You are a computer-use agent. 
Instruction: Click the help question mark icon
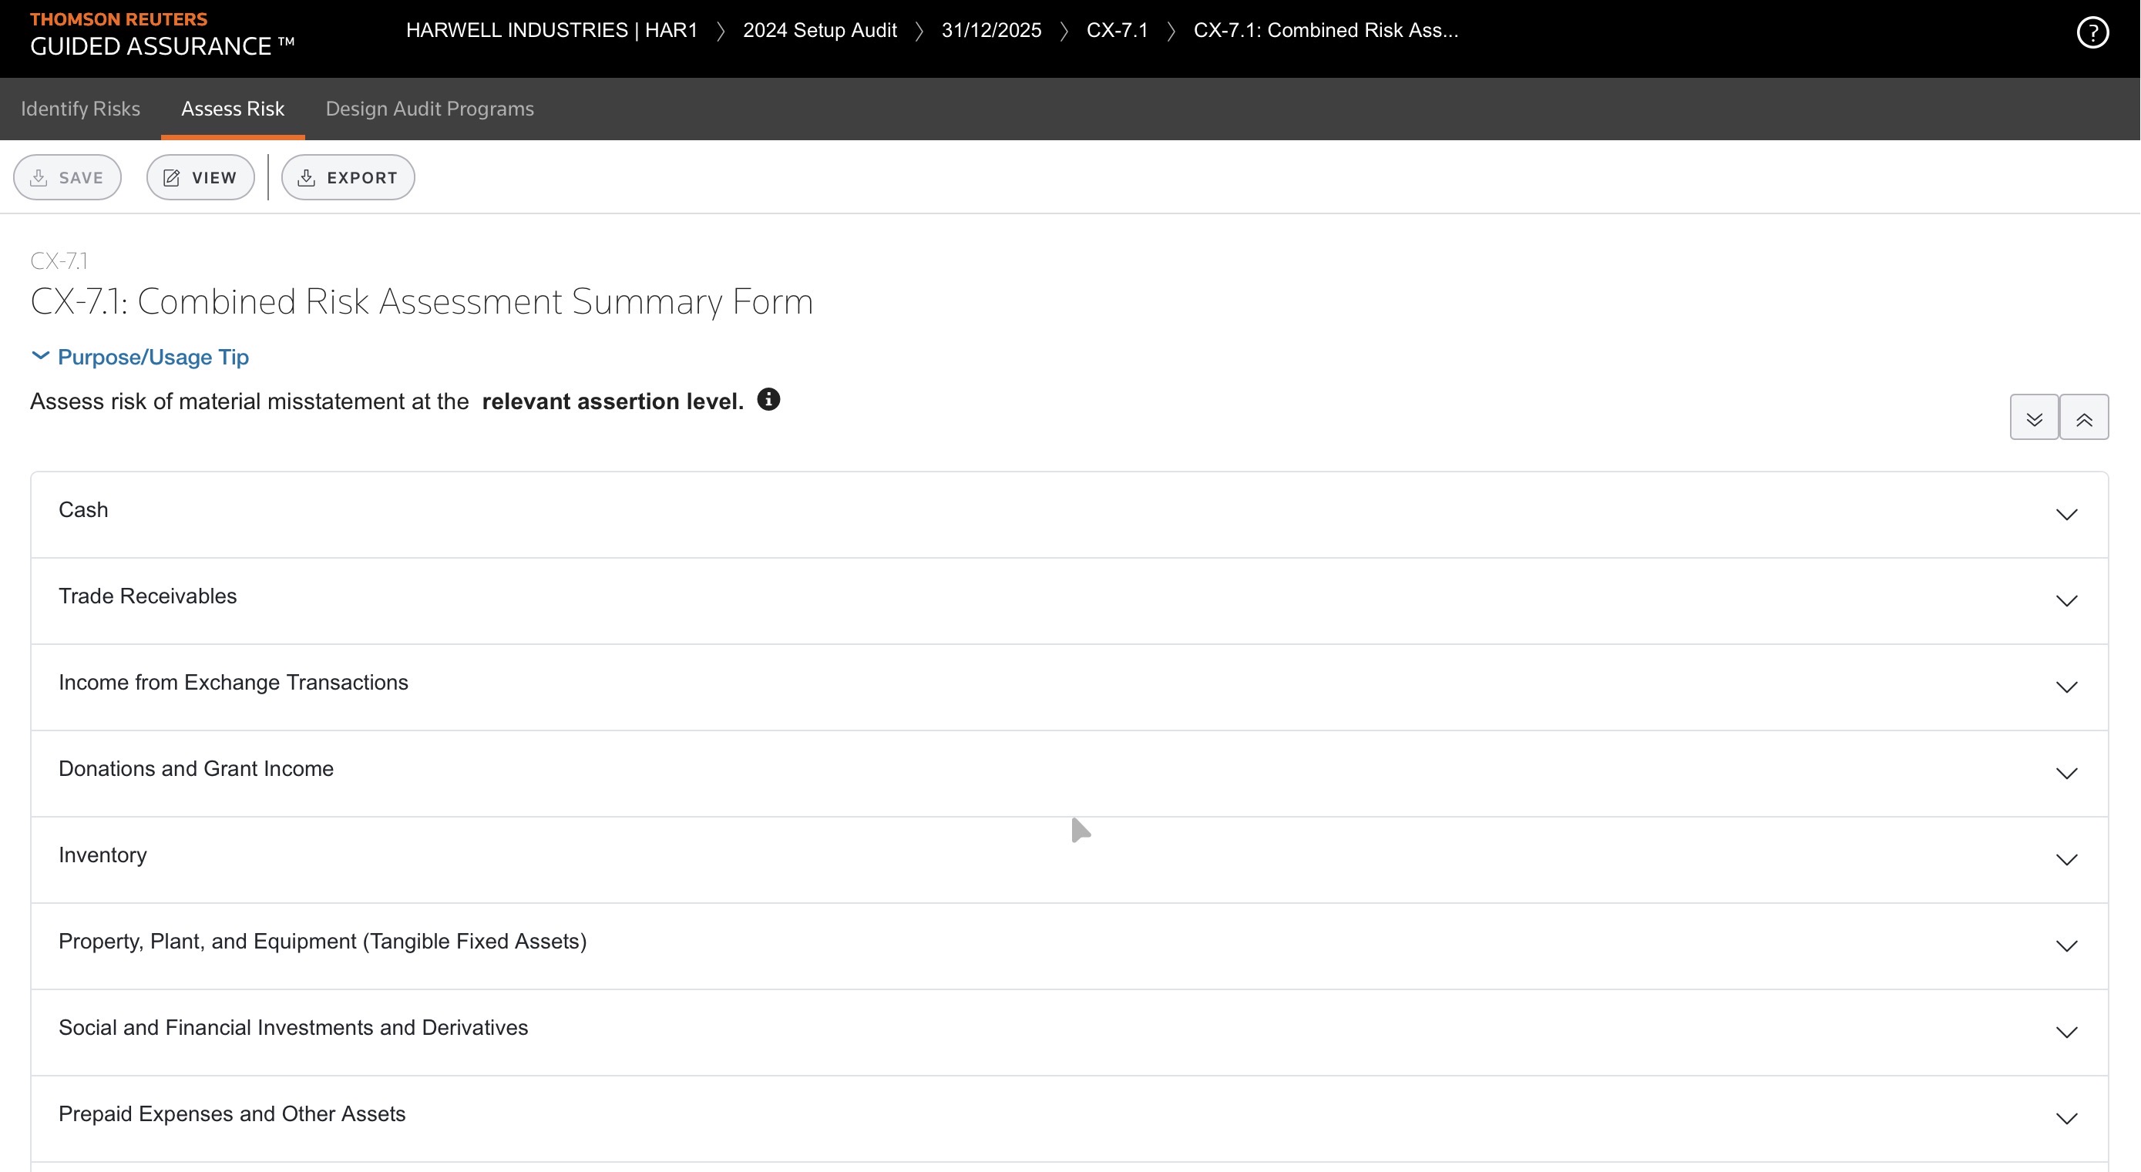pos(2092,33)
